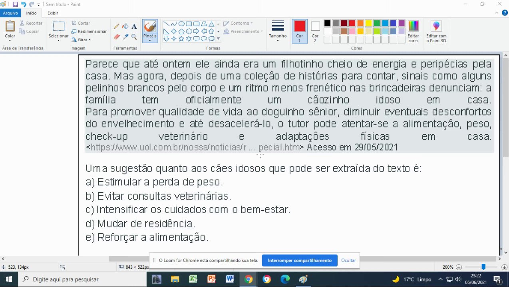509x287 pixels.
Task: Open the Contorno outline dropdown
Action: pos(238,23)
